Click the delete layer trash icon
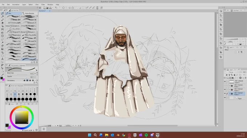The height and width of the screenshot is (138, 247). (x=246, y=78)
